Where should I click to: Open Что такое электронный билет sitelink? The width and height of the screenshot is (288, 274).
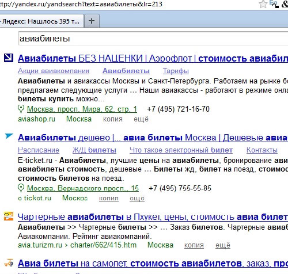click(181, 150)
